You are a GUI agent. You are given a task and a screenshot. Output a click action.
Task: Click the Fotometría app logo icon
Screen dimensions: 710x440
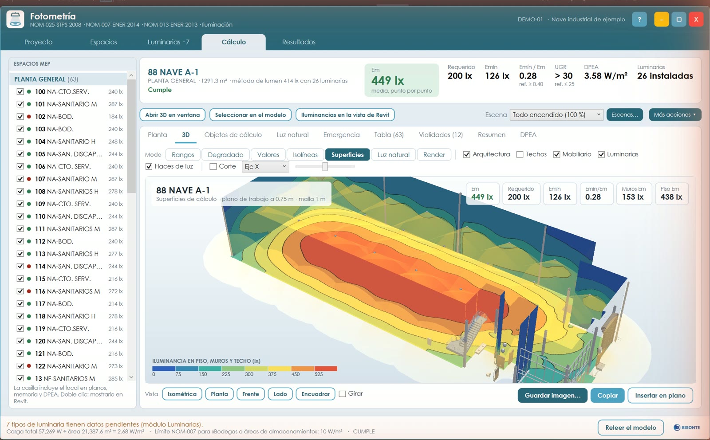pos(15,20)
